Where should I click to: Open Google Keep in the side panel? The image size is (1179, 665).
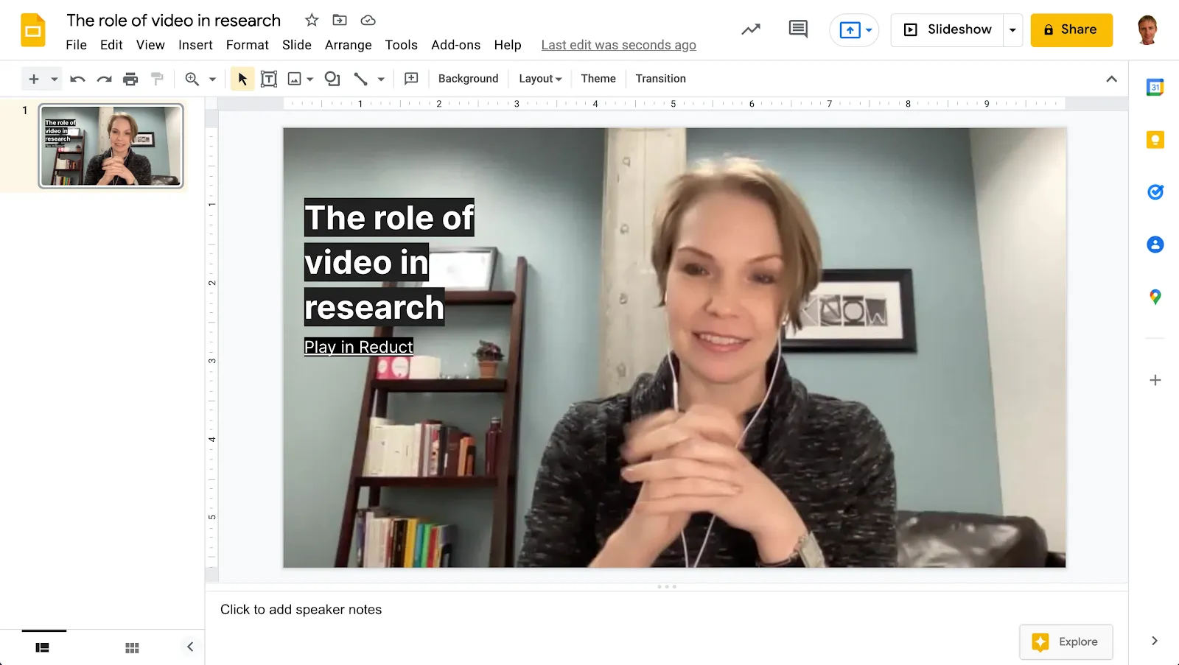pos(1155,139)
